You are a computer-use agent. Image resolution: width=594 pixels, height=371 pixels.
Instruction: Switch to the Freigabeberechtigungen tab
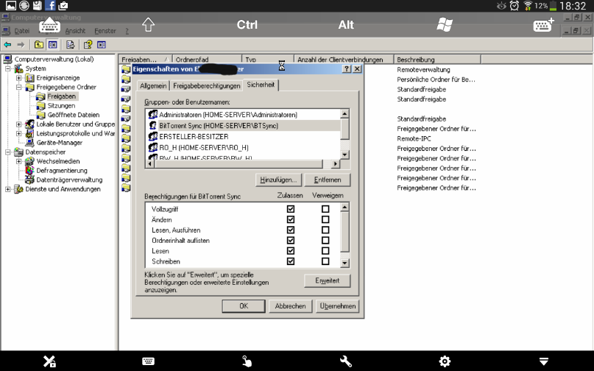[206, 86]
